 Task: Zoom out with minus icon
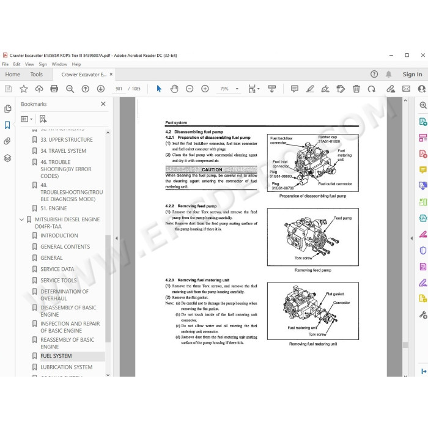pos(190,89)
